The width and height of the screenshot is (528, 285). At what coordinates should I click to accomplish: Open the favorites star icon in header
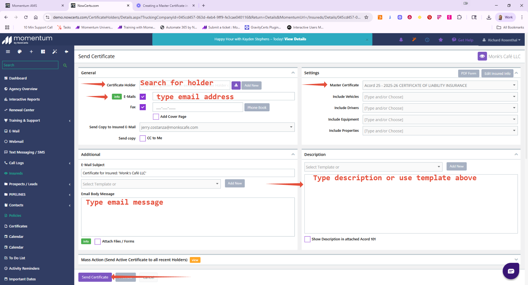tap(441, 40)
